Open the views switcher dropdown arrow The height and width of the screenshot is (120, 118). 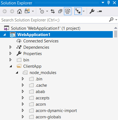point(33,11)
